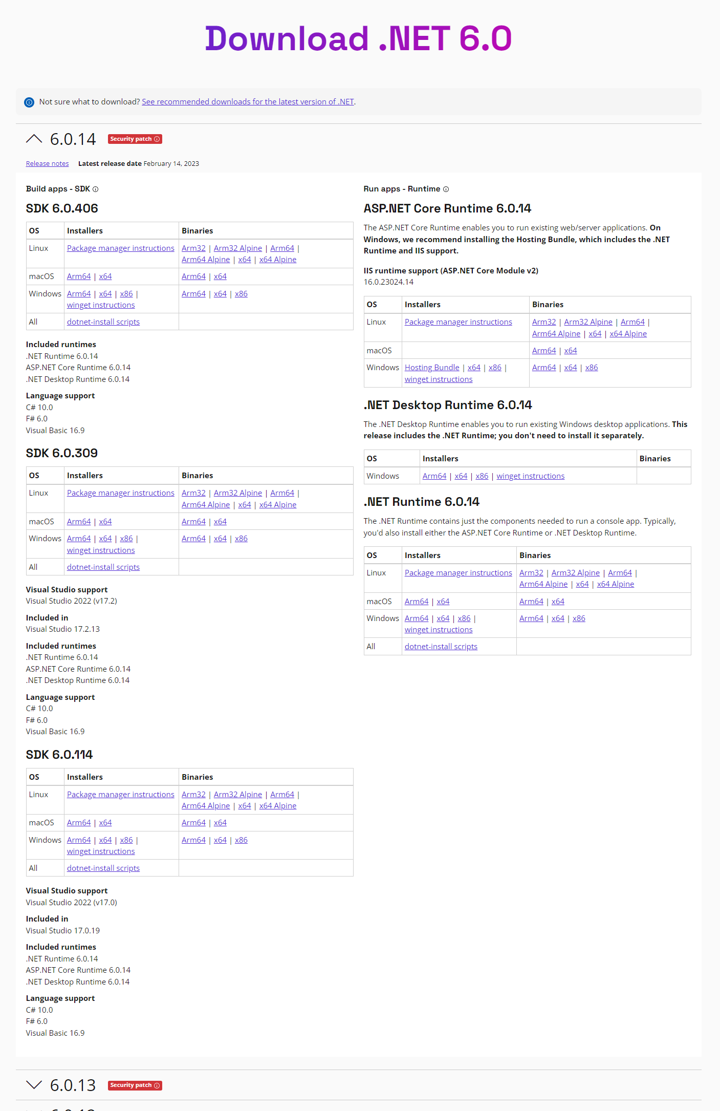Image resolution: width=720 pixels, height=1111 pixels.
Task: Open SDK 6.0.114 winget instructions
Action: 101,851
